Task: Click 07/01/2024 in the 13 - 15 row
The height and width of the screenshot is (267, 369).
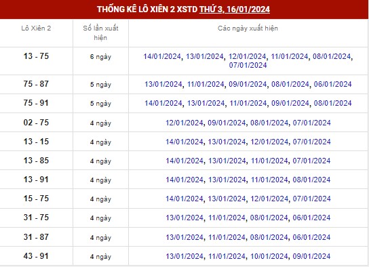Action: tap(312, 142)
